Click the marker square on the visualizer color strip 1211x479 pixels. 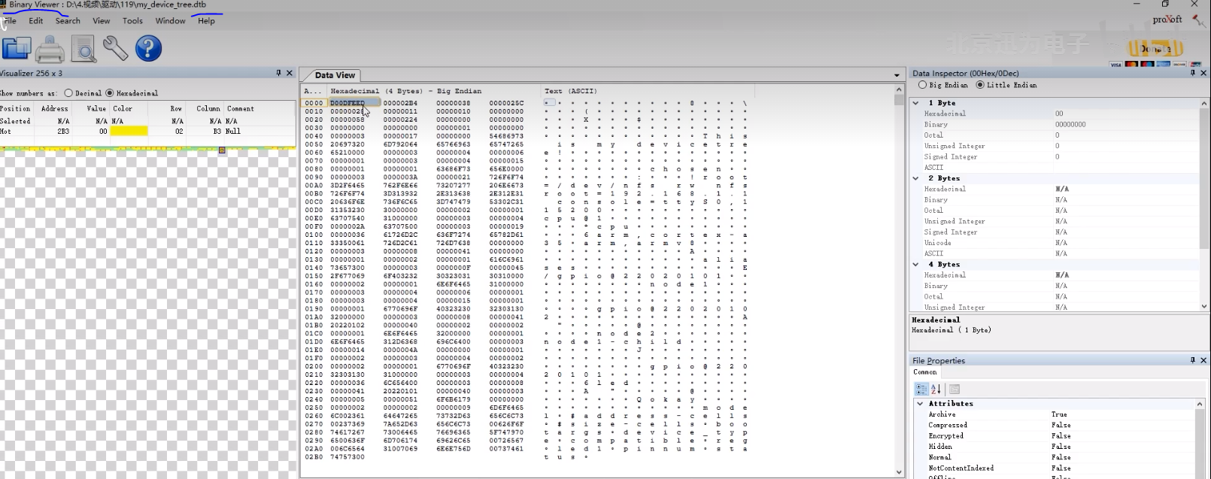[222, 150]
